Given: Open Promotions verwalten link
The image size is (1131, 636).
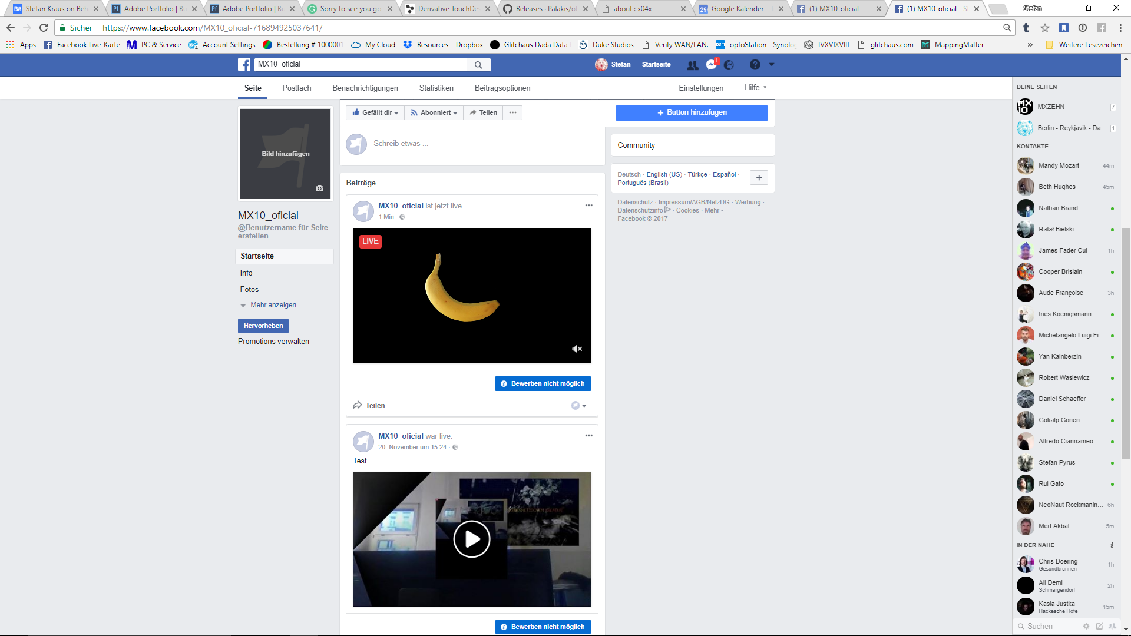Looking at the screenshot, I should pyautogui.click(x=273, y=342).
